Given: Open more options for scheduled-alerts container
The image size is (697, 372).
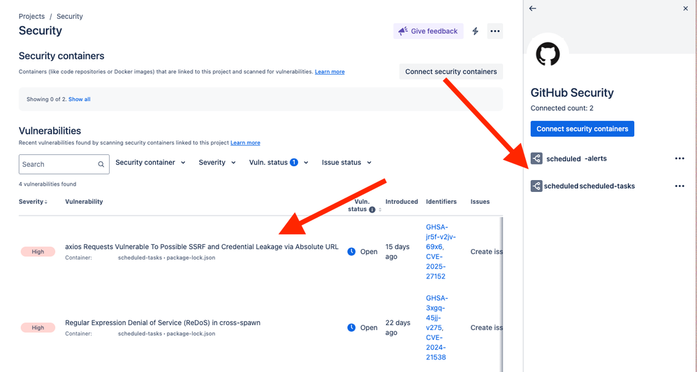Looking at the screenshot, I should tap(680, 158).
